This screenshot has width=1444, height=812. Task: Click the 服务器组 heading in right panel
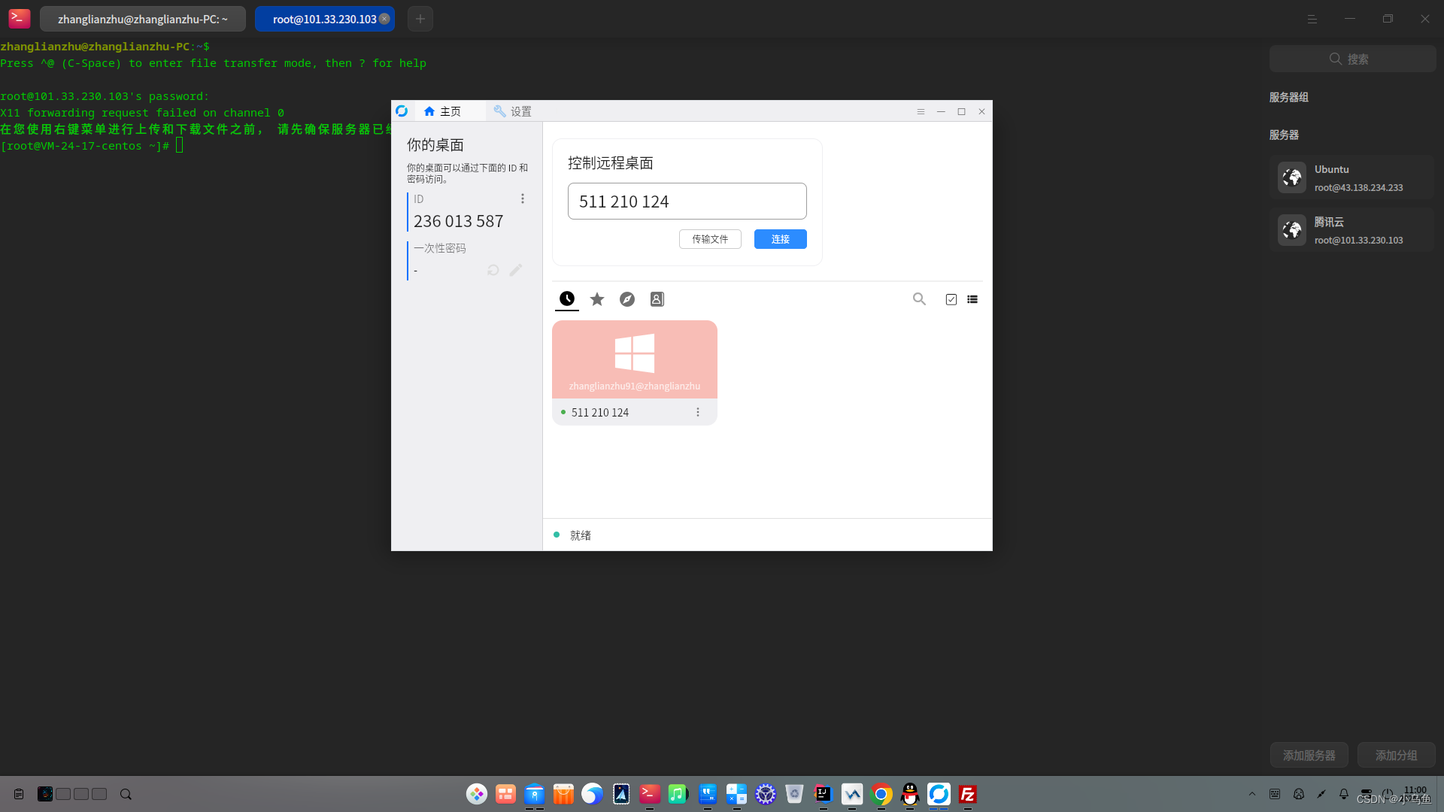click(x=1289, y=97)
